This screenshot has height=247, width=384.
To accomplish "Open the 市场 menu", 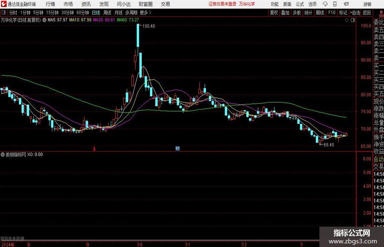I will pyautogui.click(x=68, y=4).
